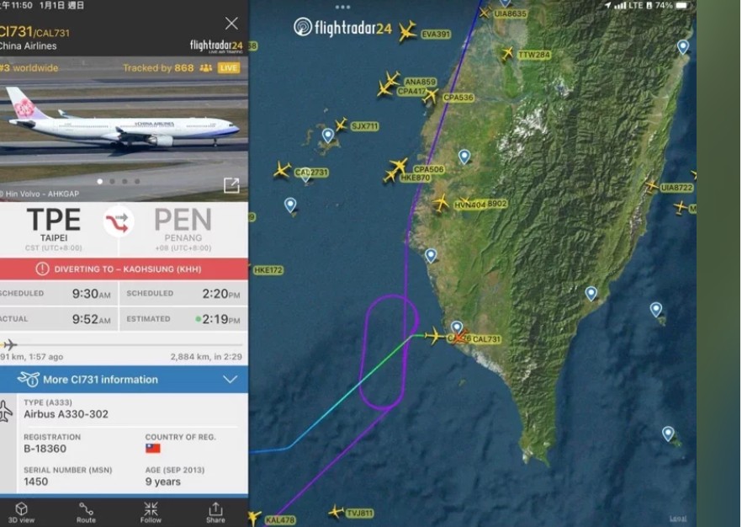Show the flight Route
This screenshot has width=742, height=527.
86,513
